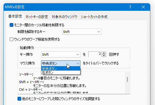The height and width of the screenshot is (105, 155).
Task: Click the description box scrollbar thumb
Action: (x=127, y=79)
